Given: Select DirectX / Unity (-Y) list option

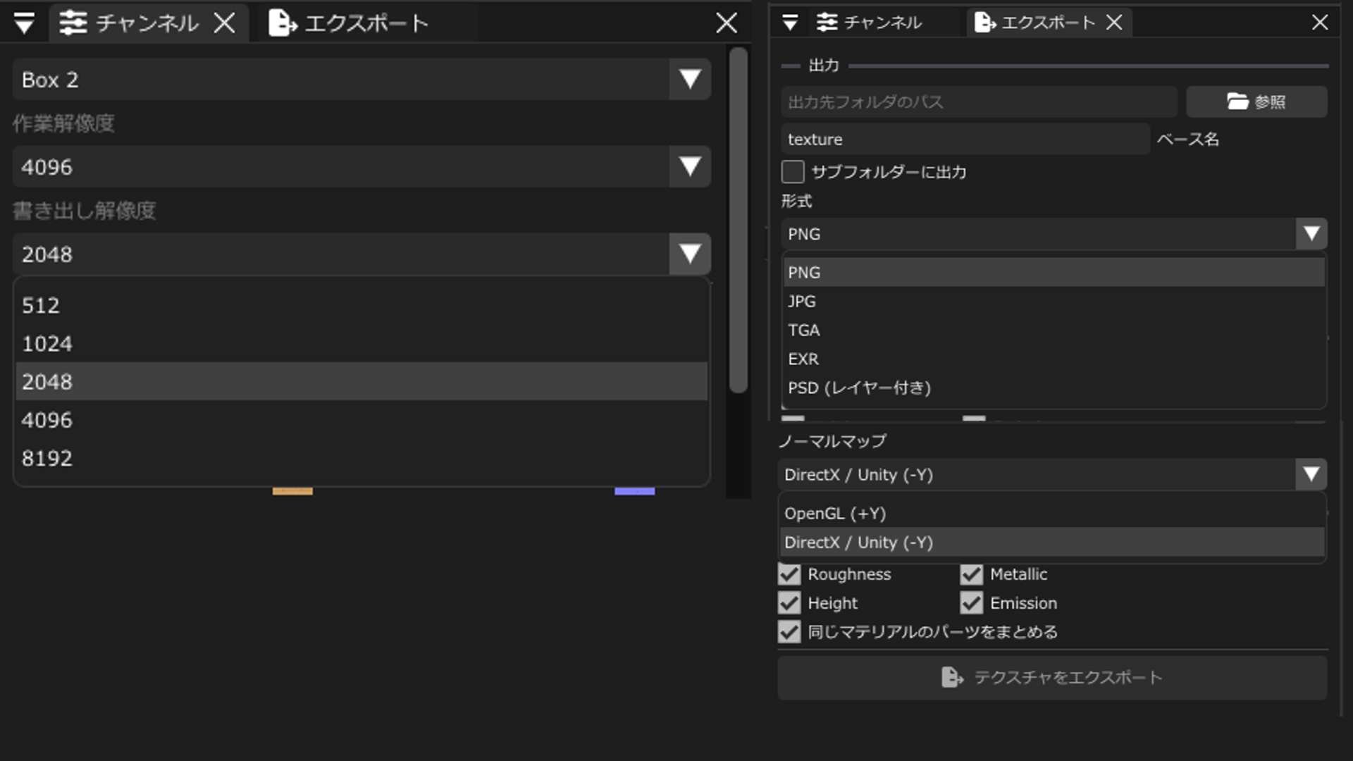Looking at the screenshot, I should click(1052, 542).
